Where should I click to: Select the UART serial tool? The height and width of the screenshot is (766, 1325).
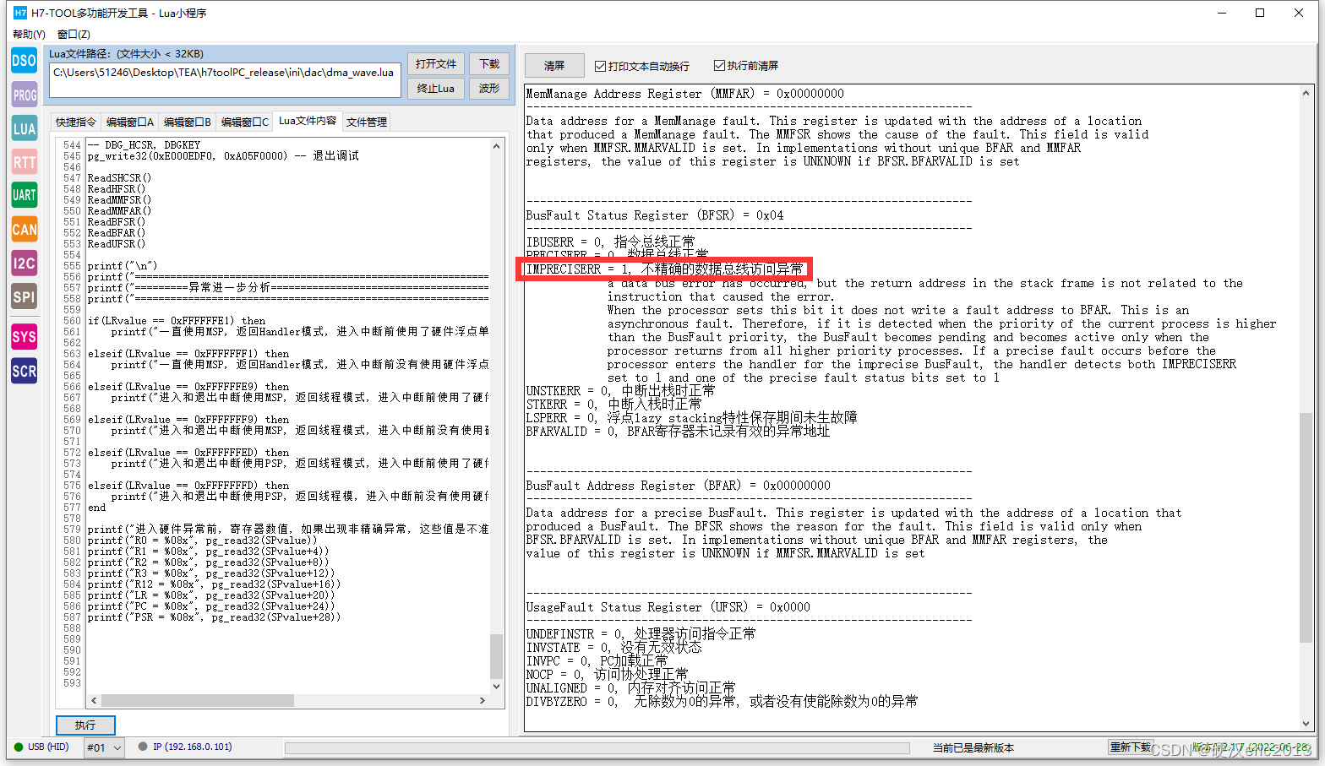click(x=24, y=195)
